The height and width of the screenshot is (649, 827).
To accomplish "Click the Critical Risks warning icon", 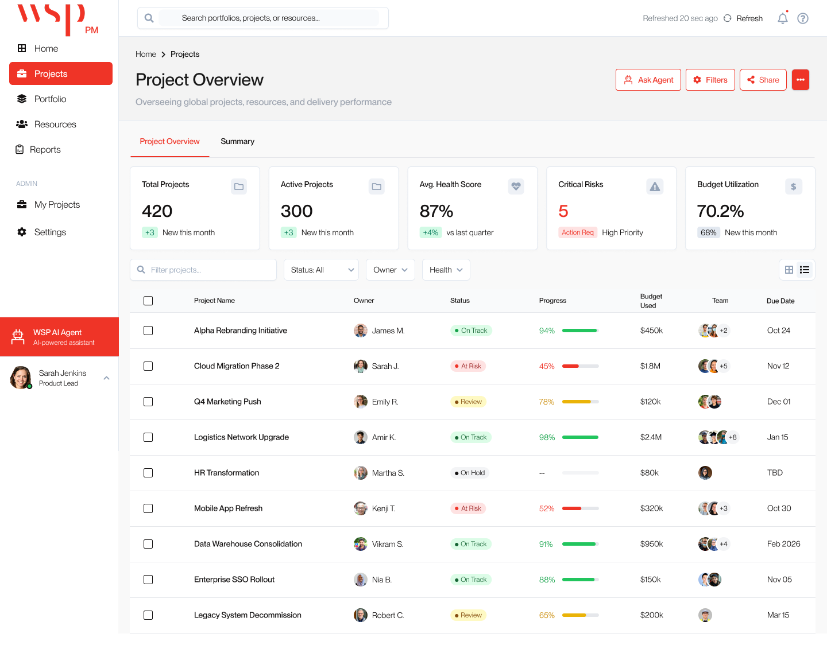I will point(655,186).
